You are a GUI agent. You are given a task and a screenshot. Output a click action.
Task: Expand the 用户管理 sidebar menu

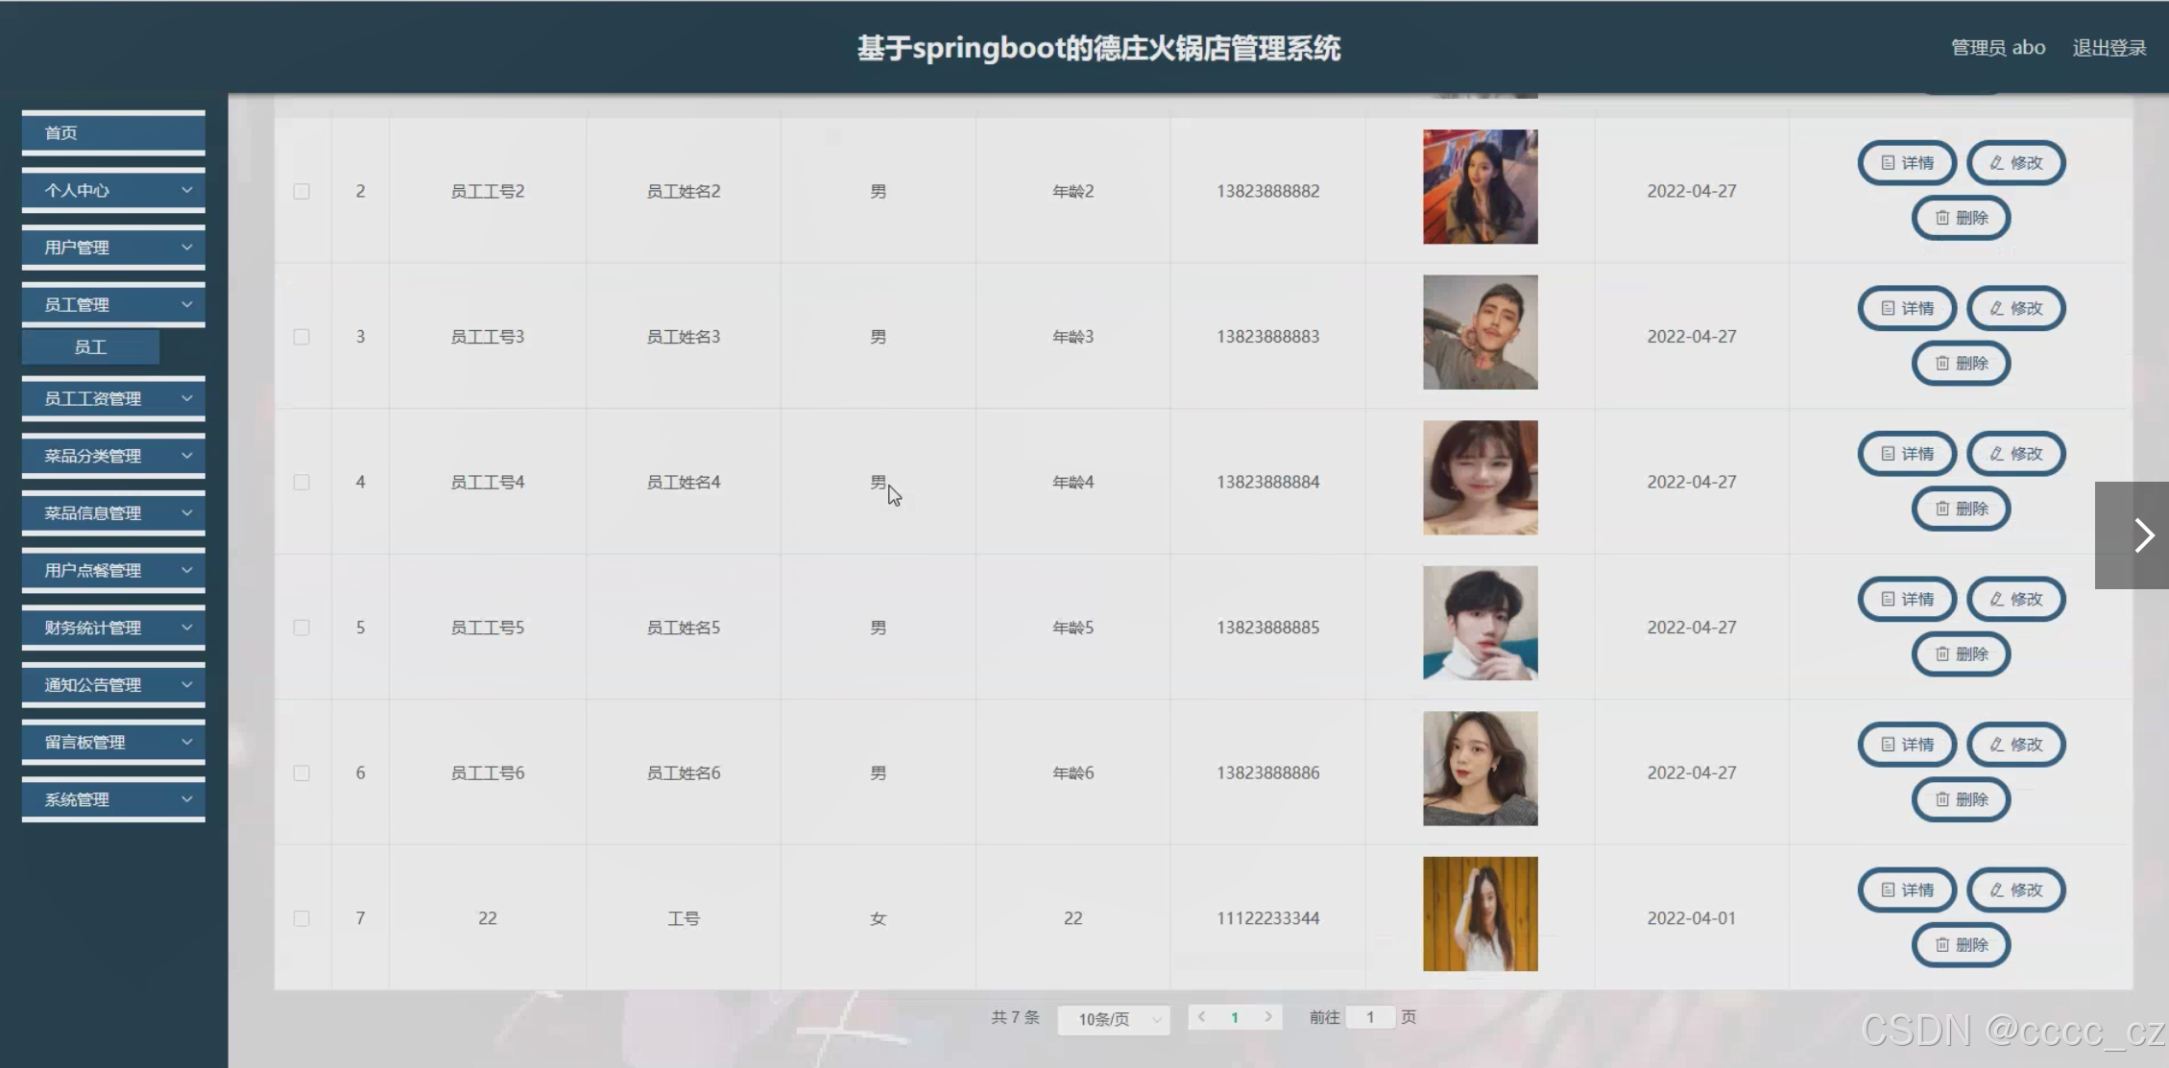pyautogui.click(x=113, y=248)
